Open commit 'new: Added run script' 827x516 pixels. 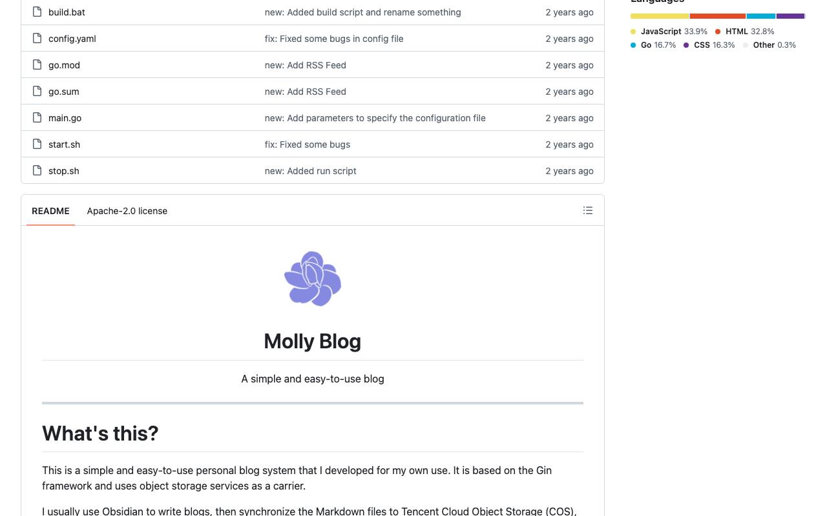click(x=311, y=171)
